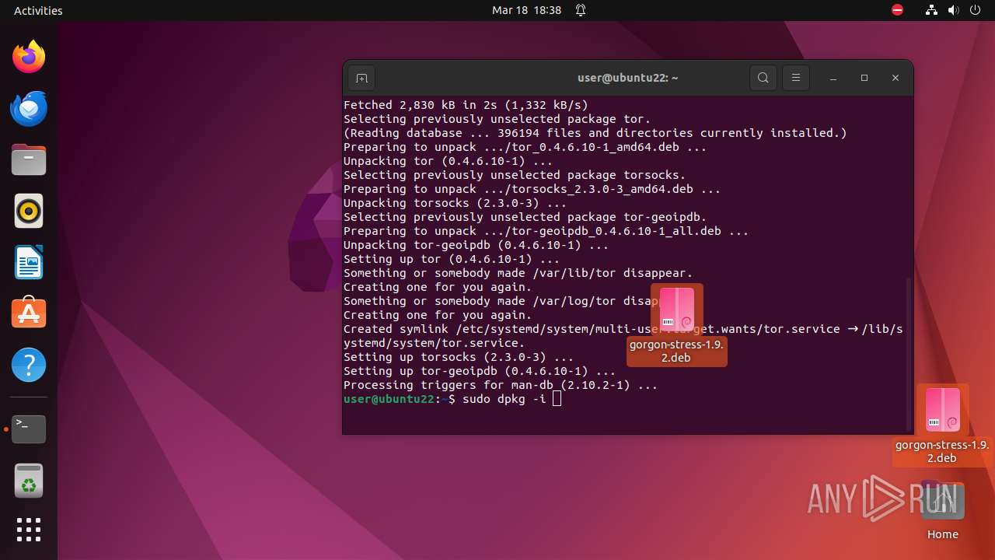Click the red do-not-disturb indicator

pyautogui.click(x=898, y=10)
